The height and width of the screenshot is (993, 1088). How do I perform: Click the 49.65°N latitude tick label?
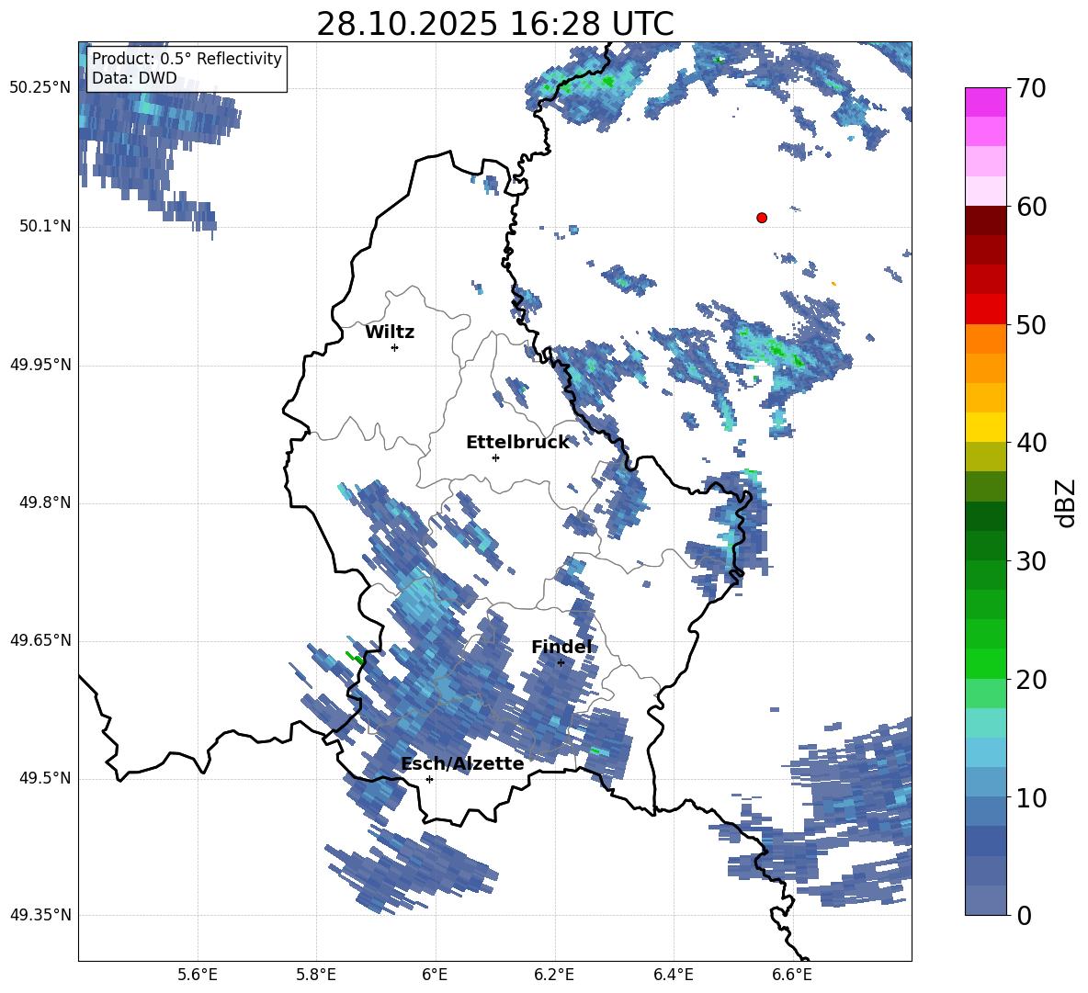[40, 640]
